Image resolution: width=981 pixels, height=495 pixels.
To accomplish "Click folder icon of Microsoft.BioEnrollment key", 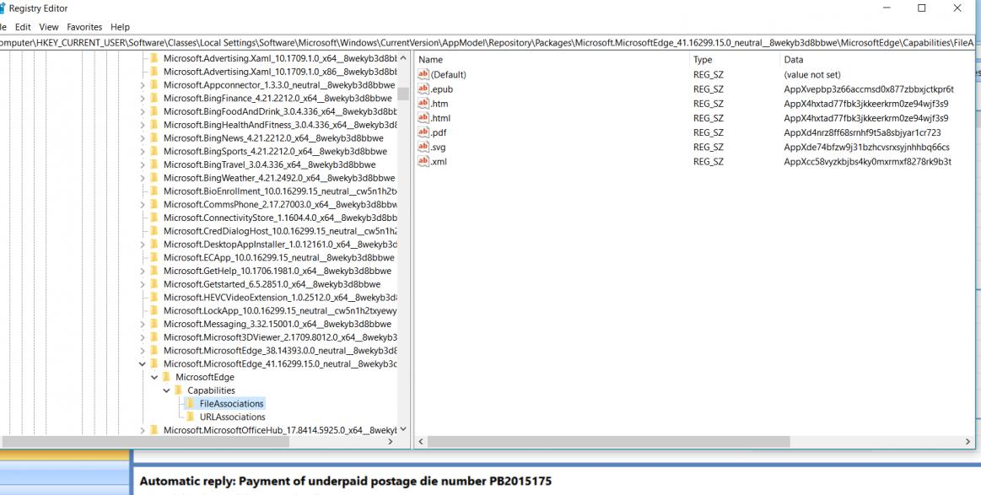I will (154, 191).
